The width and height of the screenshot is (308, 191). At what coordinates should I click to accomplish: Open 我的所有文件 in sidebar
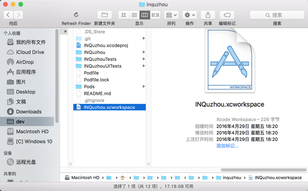coord(27,42)
